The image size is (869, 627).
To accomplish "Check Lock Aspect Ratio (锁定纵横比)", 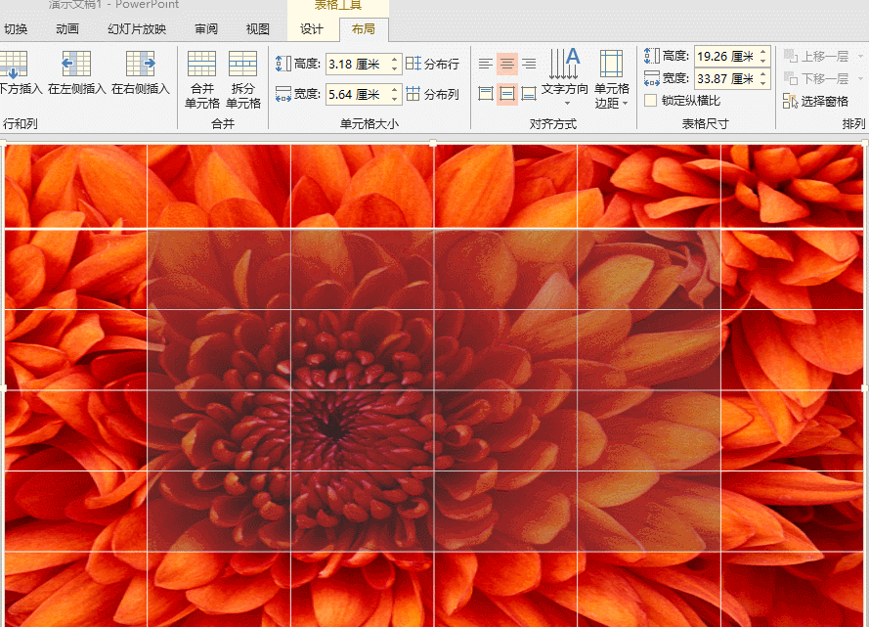I will point(651,101).
